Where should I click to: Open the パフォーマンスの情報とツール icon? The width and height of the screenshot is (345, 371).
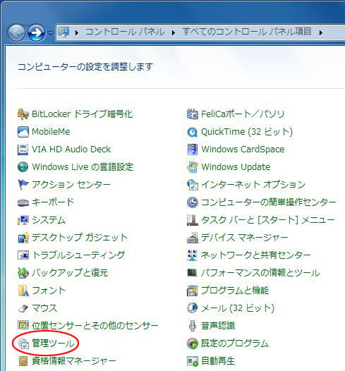[x=193, y=273]
